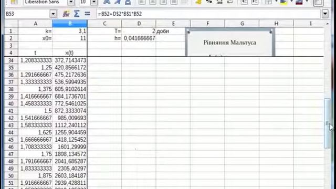The width and height of the screenshot is (336, 189).
Task: Select the cell containing 'доби'
Action: [x=173, y=31]
